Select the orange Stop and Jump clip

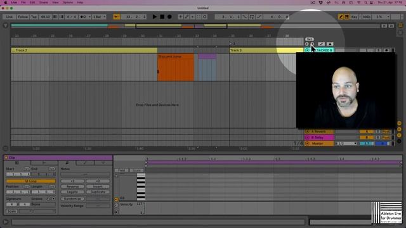coord(176,67)
